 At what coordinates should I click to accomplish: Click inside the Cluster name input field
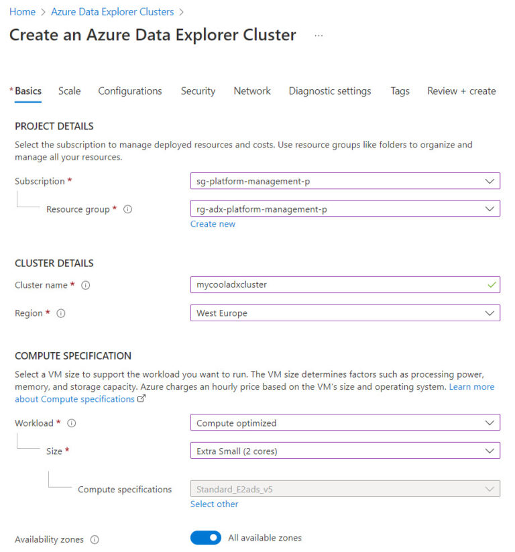coord(302,284)
